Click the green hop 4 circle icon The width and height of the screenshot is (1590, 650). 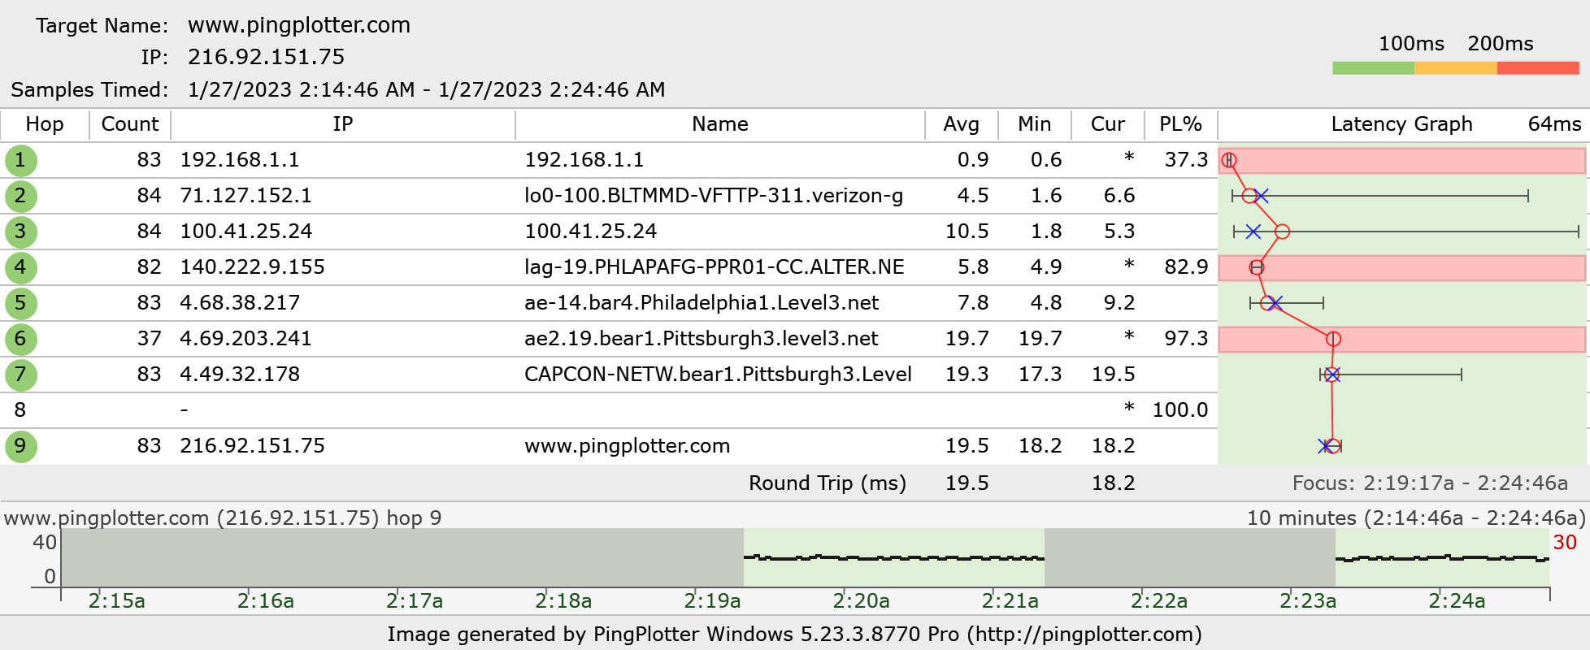(x=20, y=267)
